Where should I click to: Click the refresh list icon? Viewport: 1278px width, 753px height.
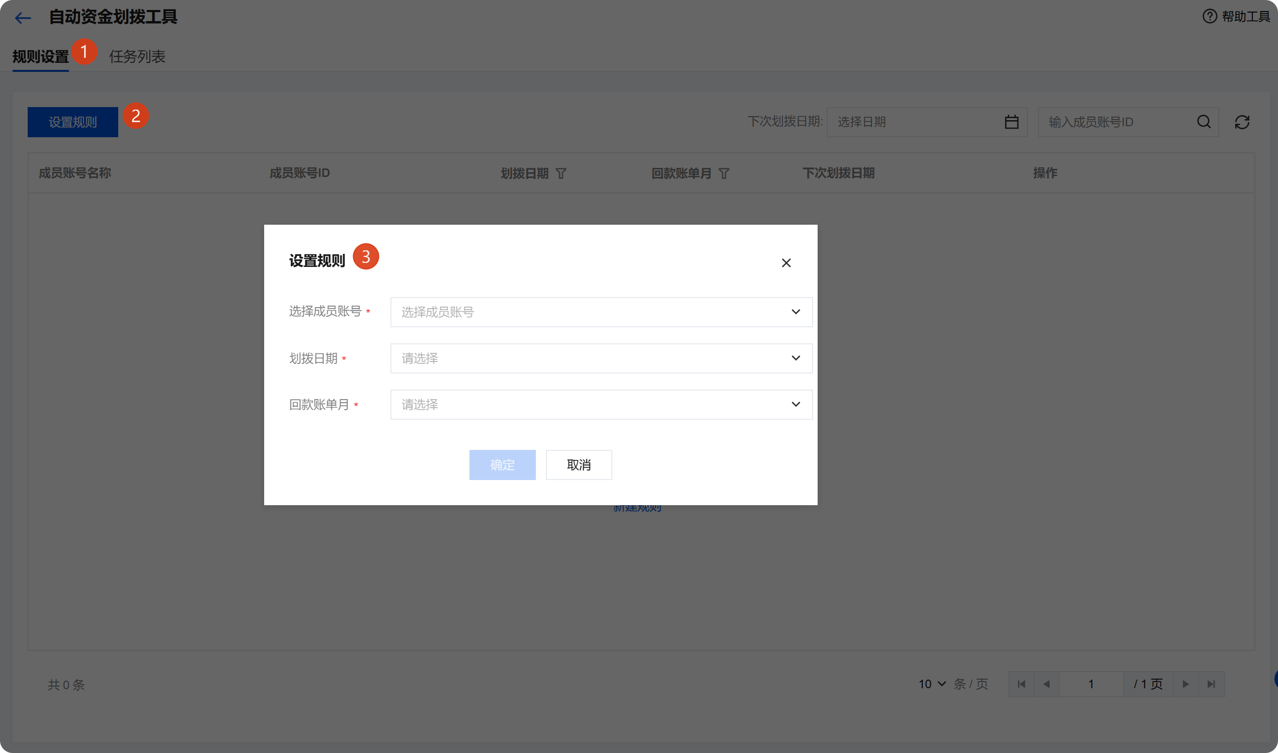(1242, 122)
